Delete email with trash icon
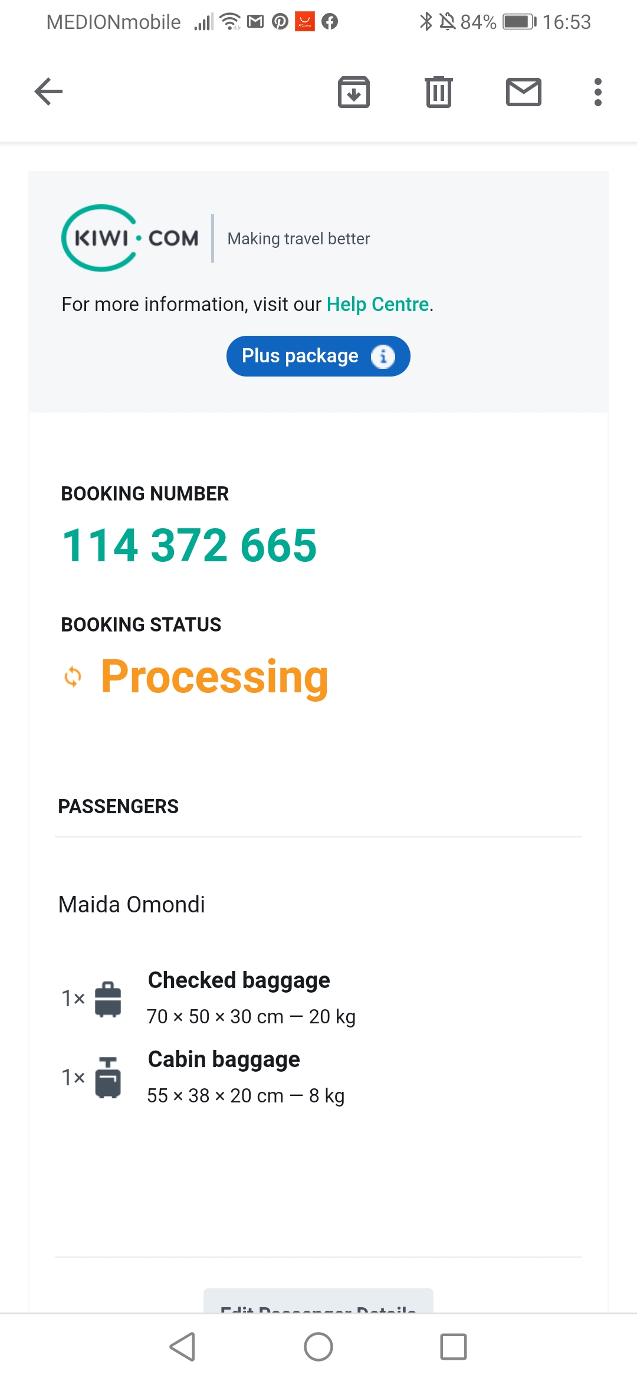Viewport: 637px width, 1381px height. pyautogui.click(x=439, y=92)
